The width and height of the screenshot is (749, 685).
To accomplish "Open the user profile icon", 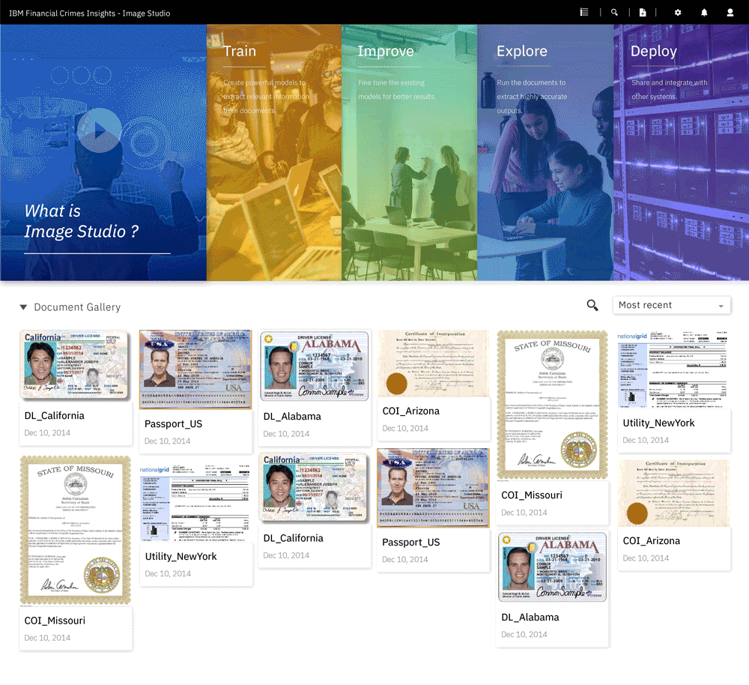I will click(x=730, y=13).
